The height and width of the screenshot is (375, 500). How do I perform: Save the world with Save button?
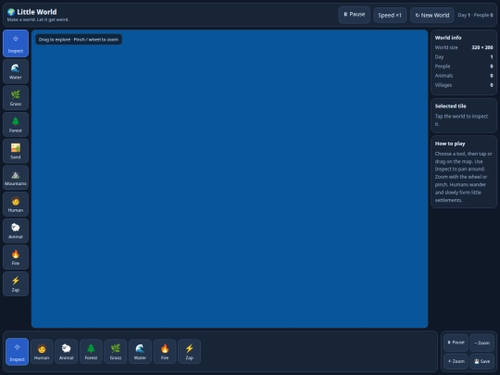[481, 361]
